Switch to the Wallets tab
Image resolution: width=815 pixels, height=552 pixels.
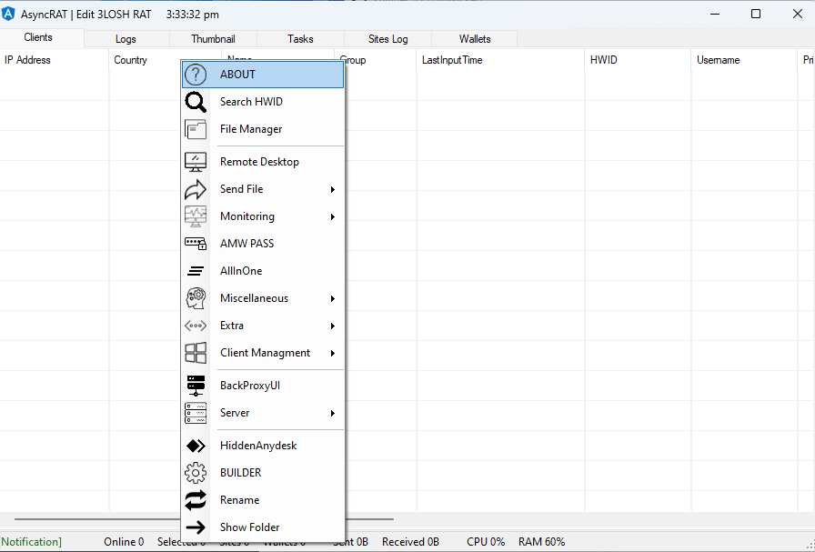(475, 39)
